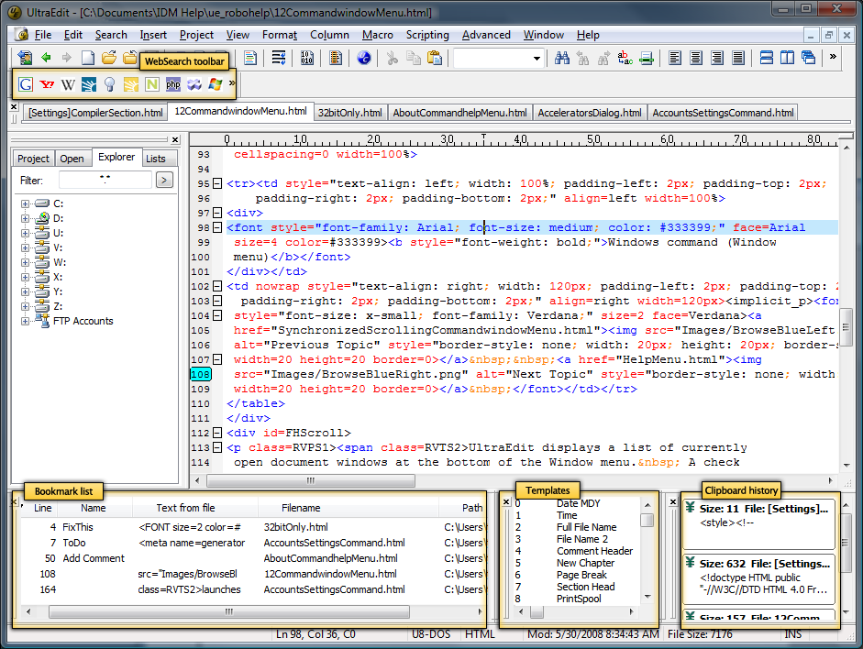
Task: Click the gray forward arrow icon
Action: tap(67, 57)
